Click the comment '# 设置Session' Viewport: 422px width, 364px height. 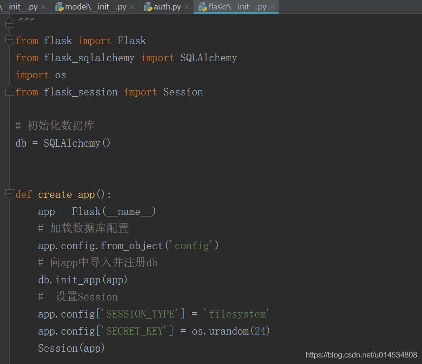click(x=78, y=297)
